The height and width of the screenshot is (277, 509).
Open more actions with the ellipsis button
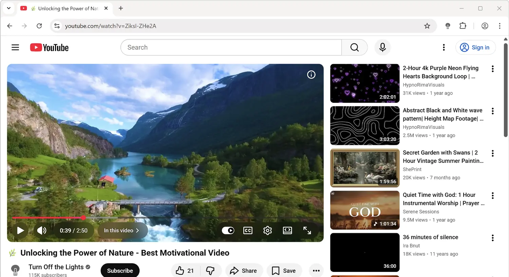[x=316, y=270]
